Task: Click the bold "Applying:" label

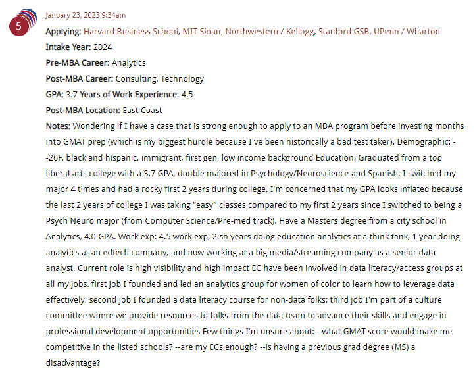Action: point(64,32)
